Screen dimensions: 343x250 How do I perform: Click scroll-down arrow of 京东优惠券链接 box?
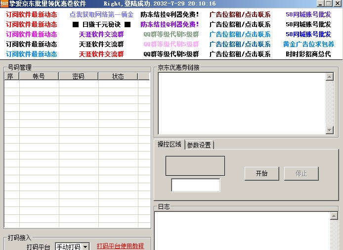(330, 130)
